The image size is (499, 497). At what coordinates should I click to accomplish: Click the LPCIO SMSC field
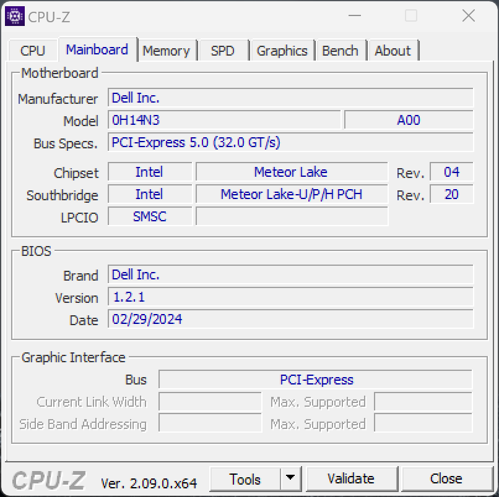tap(150, 216)
